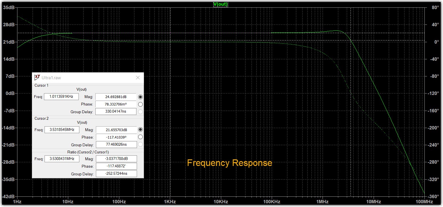Click the Cursor 2 Group Delay field 77.469026ns
This screenshot has width=443, height=207.
coord(116,145)
